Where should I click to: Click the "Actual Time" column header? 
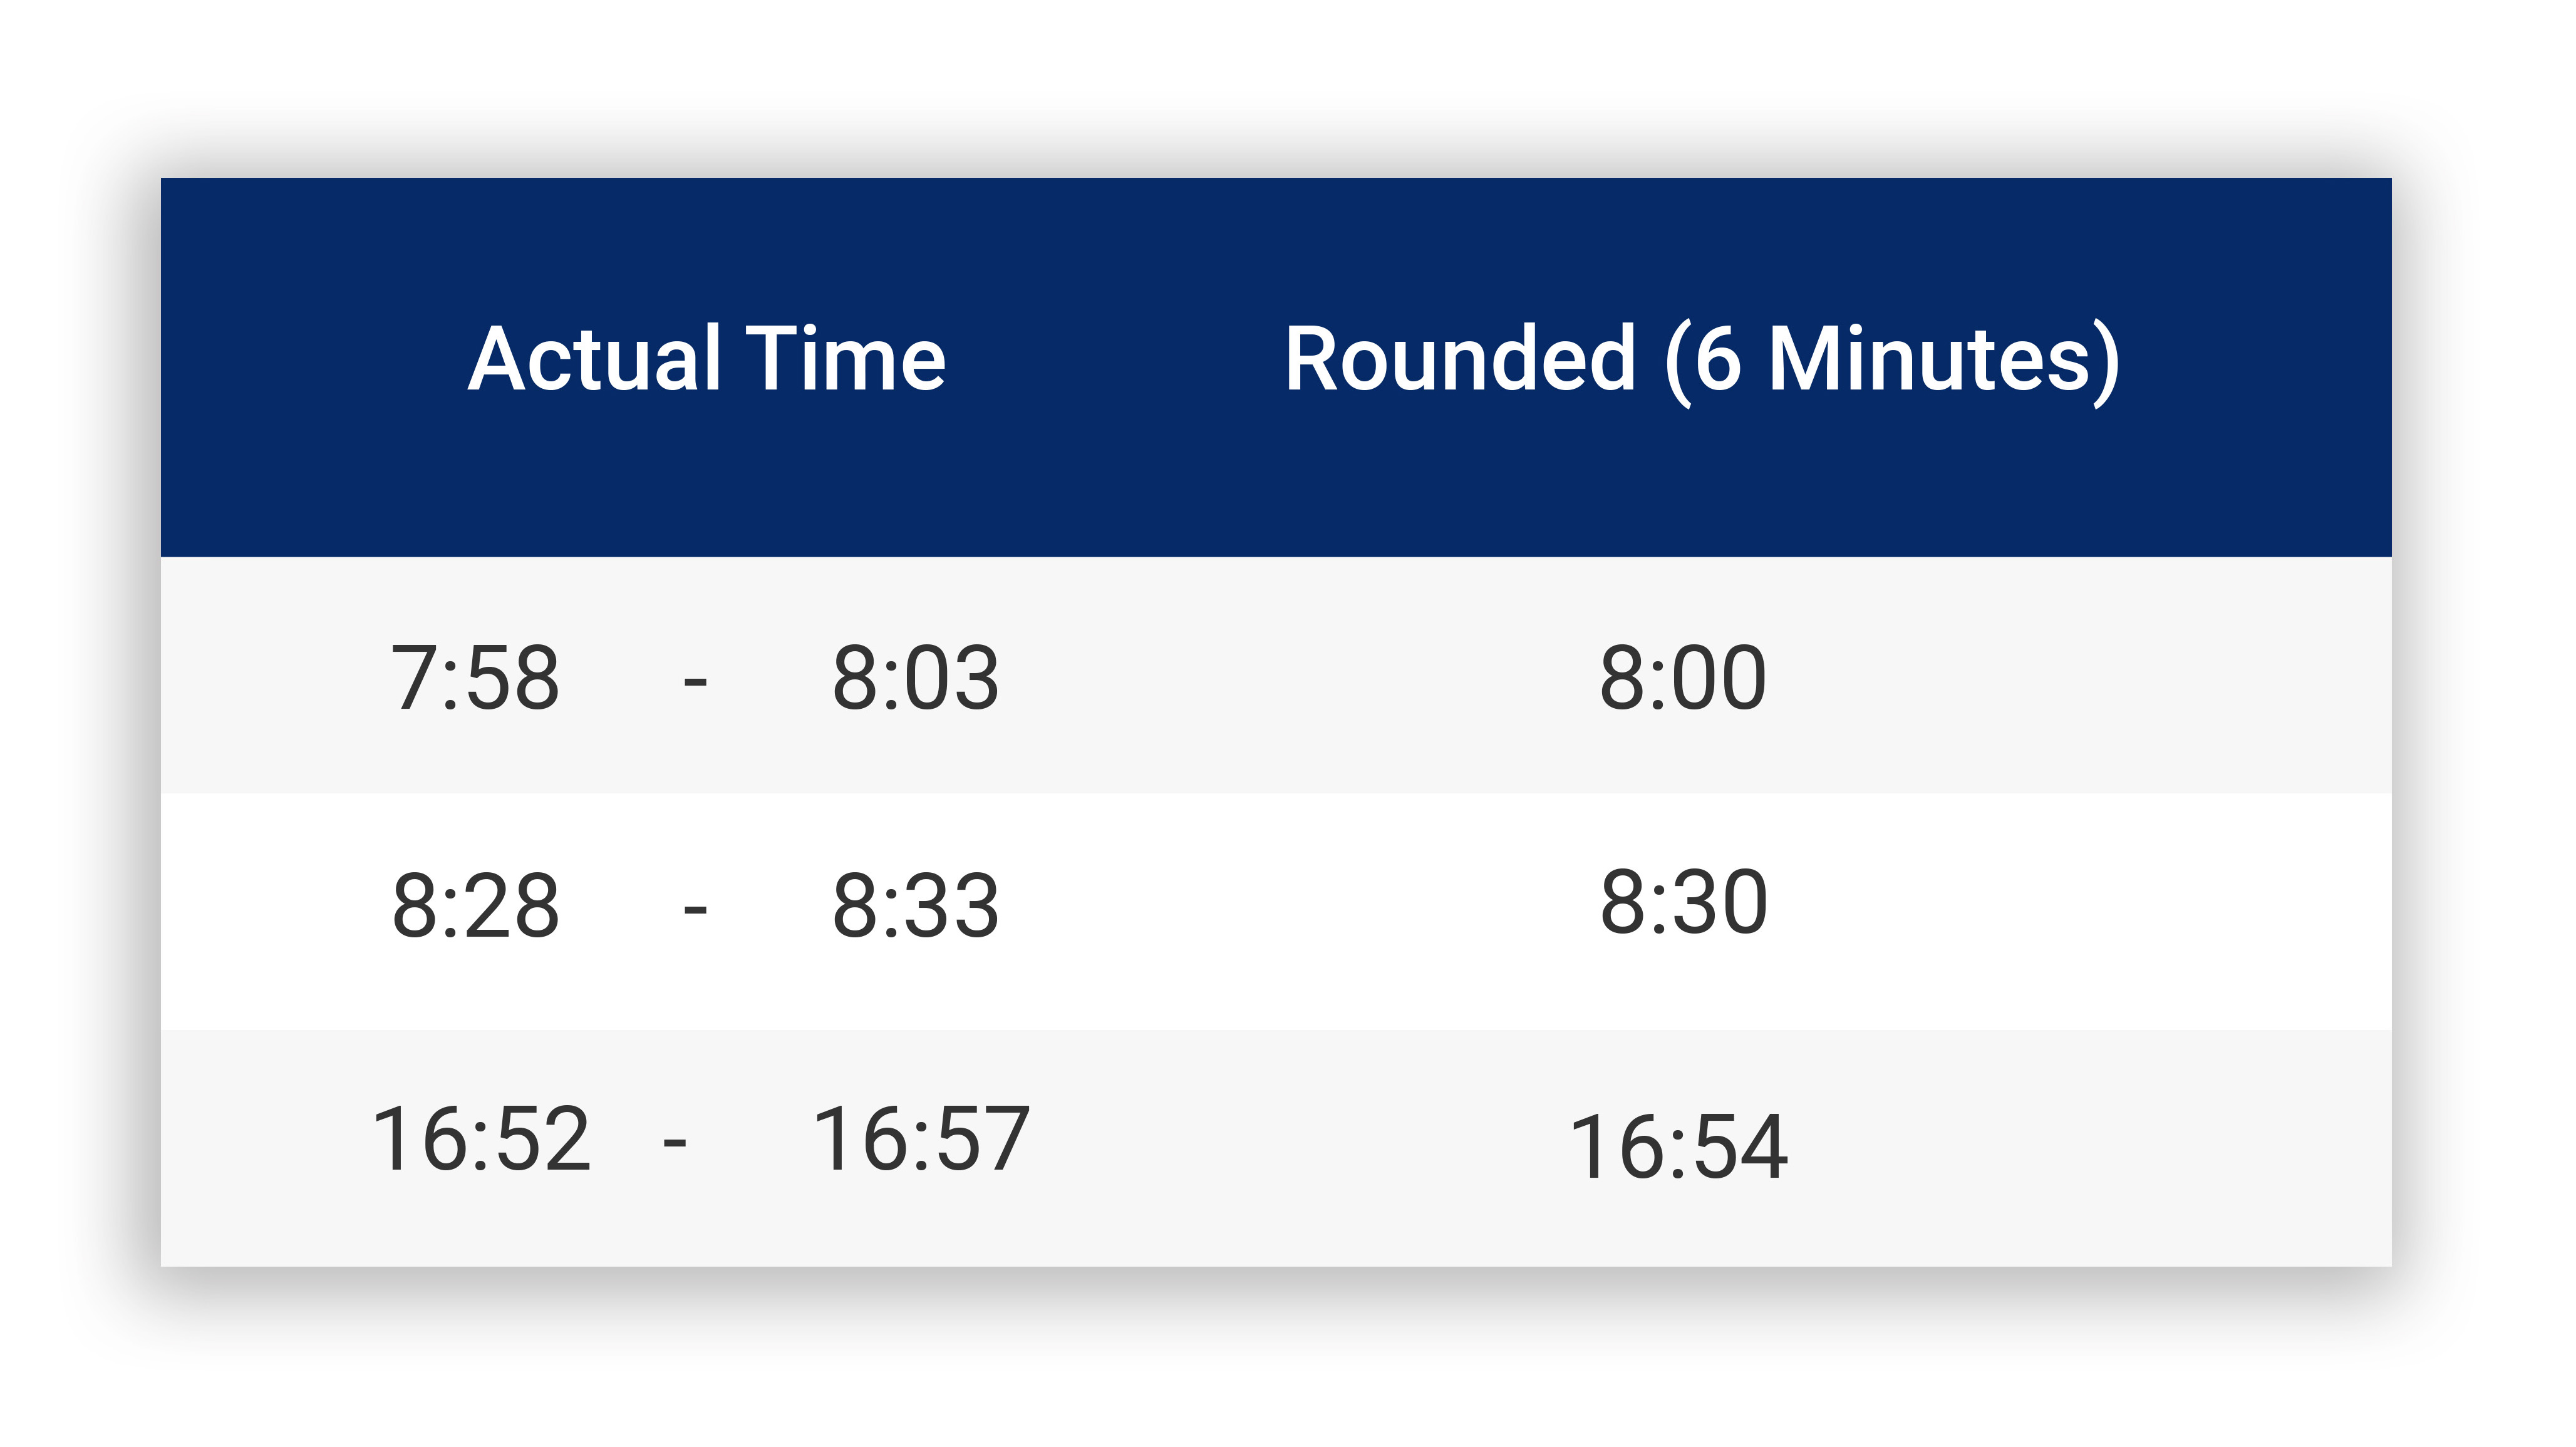pyautogui.click(x=706, y=359)
